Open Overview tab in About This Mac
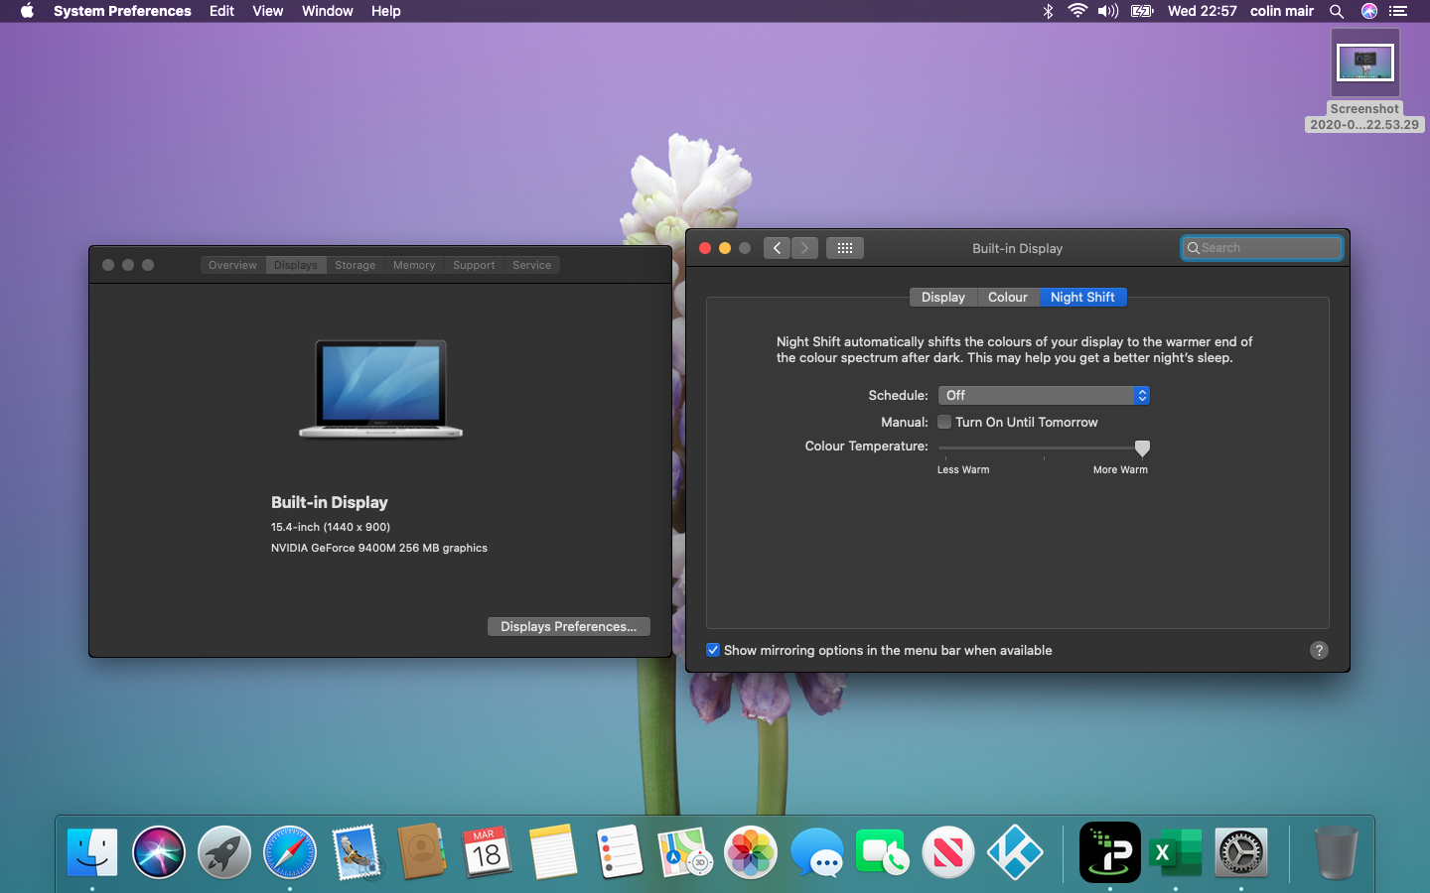This screenshot has height=893, width=1430. pyautogui.click(x=232, y=265)
